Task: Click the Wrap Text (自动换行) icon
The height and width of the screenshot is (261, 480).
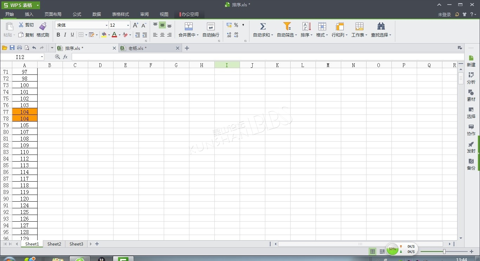Action: tap(210, 26)
